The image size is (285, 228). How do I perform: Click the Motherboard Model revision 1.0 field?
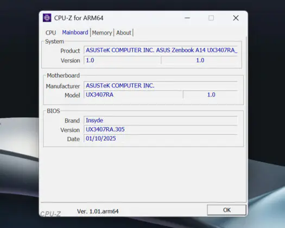(211, 94)
